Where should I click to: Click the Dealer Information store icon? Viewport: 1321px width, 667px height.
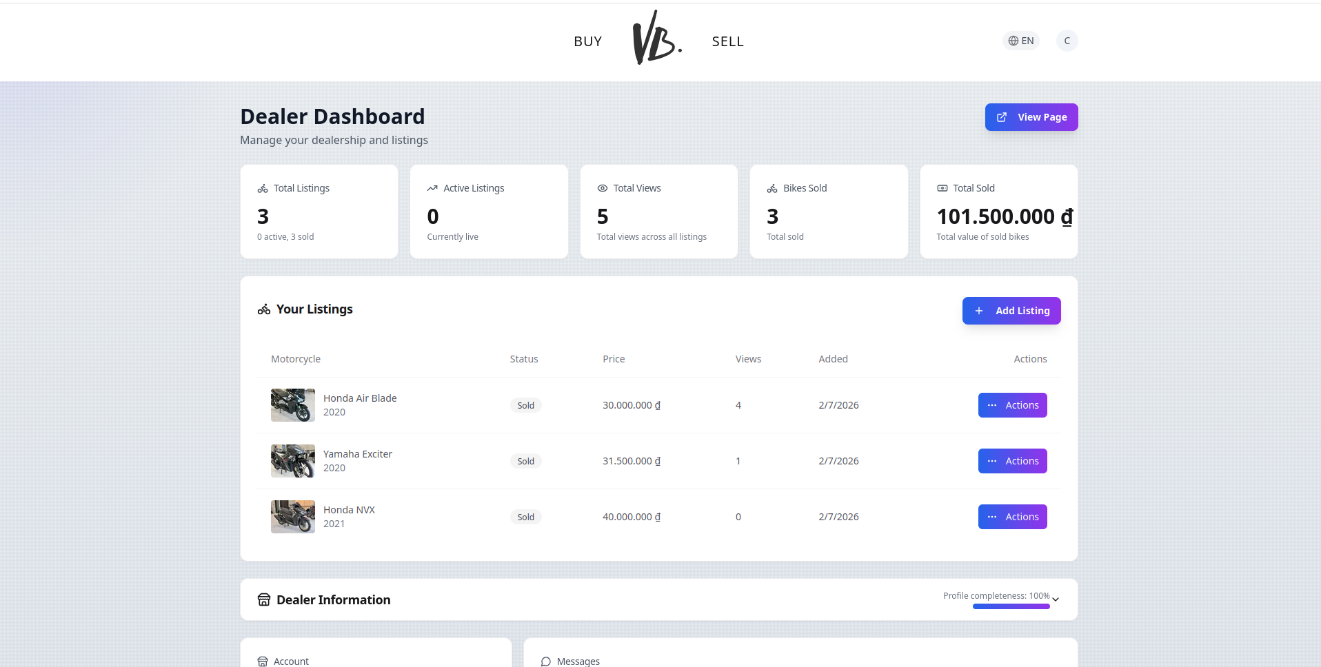click(x=264, y=599)
